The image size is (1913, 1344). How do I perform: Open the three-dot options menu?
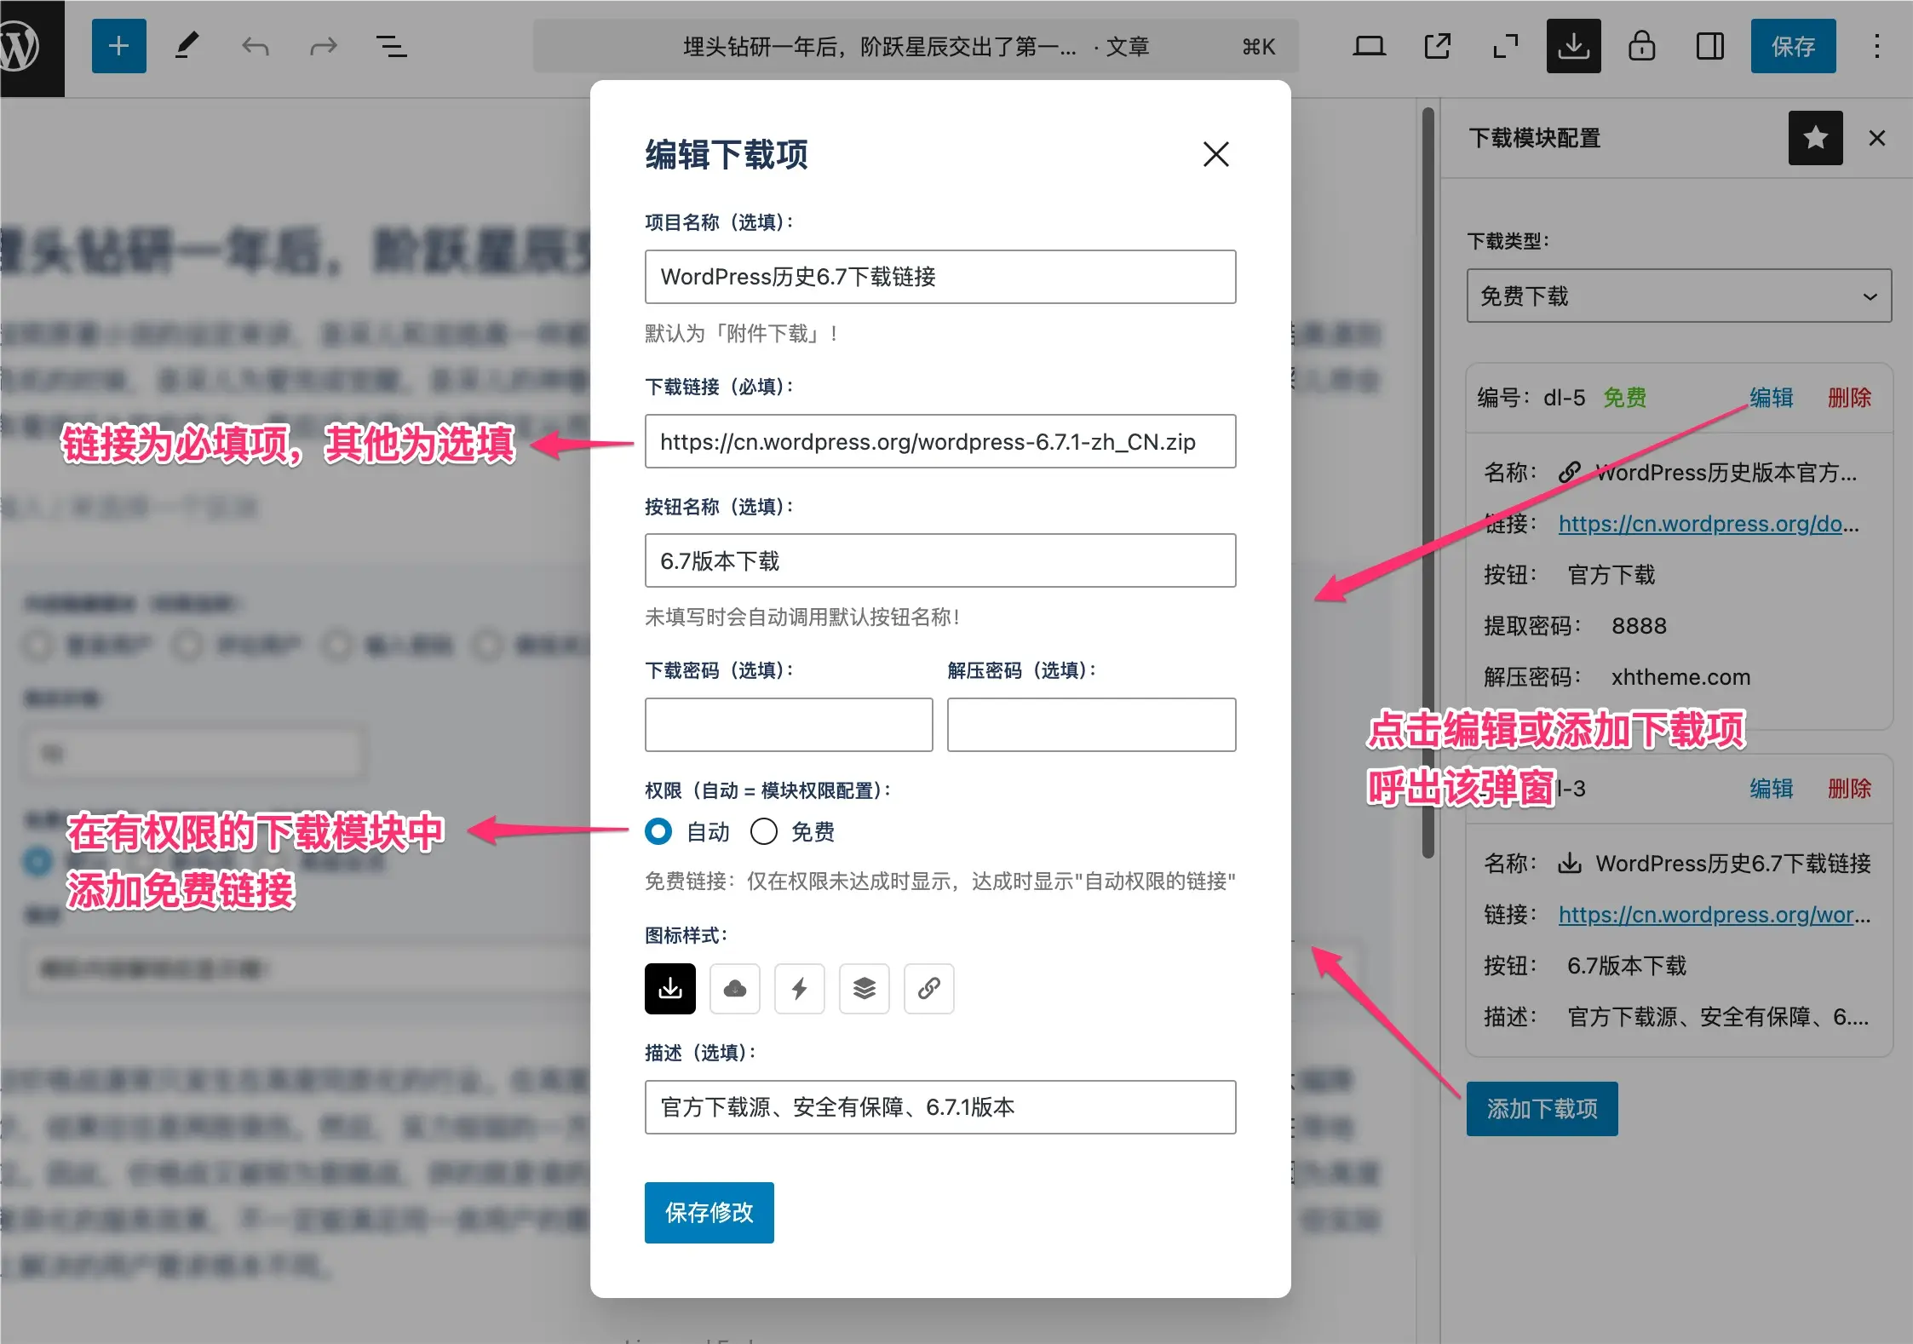1876,46
